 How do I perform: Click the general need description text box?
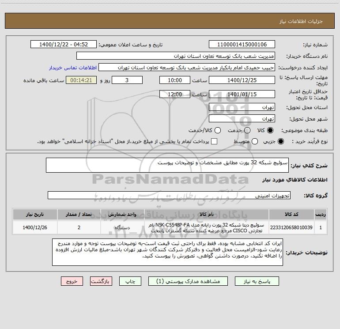point(167,165)
